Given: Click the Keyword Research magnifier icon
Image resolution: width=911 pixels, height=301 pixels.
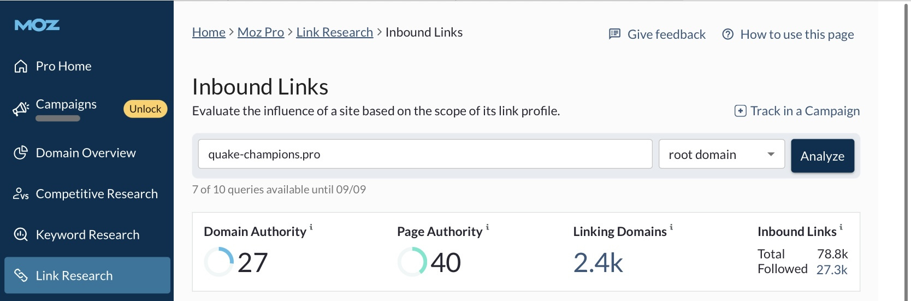Looking at the screenshot, I should click(x=21, y=235).
